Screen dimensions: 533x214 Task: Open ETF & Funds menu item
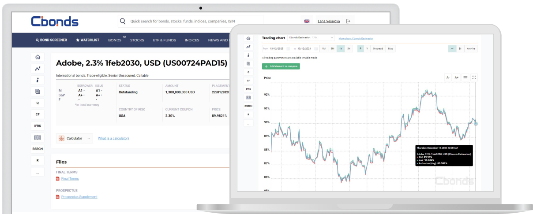pyautogui.click(x=164, y=40)
